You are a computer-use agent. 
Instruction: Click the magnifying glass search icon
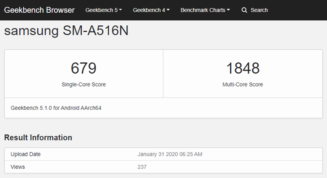pyautogui.click(x=244, y=10)
